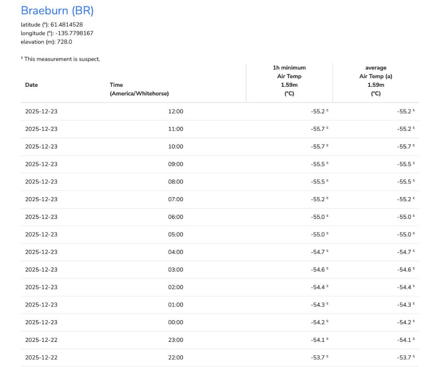The width and height of the screenshot is (442, 367).
Task: Click the 12:00 time cell
Action: (x=176, y=111)
